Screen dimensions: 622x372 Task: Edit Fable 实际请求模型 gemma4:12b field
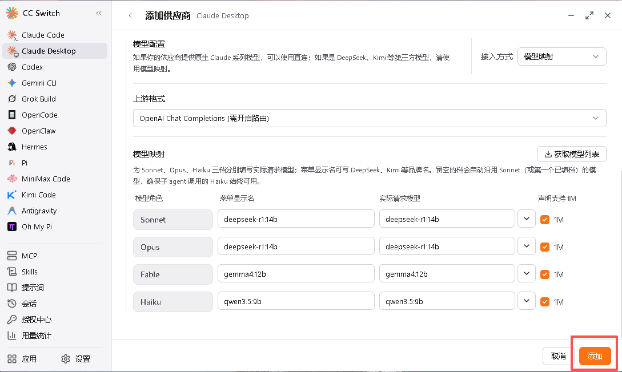pyautogui.click(x=447, y=273)
